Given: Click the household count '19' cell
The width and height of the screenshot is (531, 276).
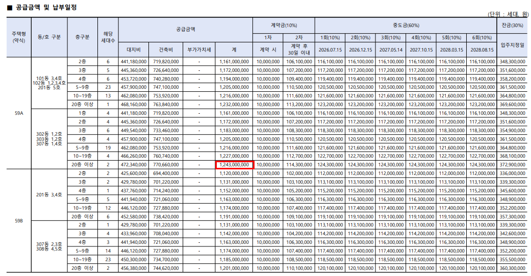Looking at the screenshot, I should pyautogui.click(x=108, y=147).
